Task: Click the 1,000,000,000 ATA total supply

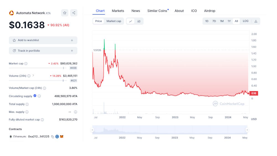Action: (x=65, y=104)
